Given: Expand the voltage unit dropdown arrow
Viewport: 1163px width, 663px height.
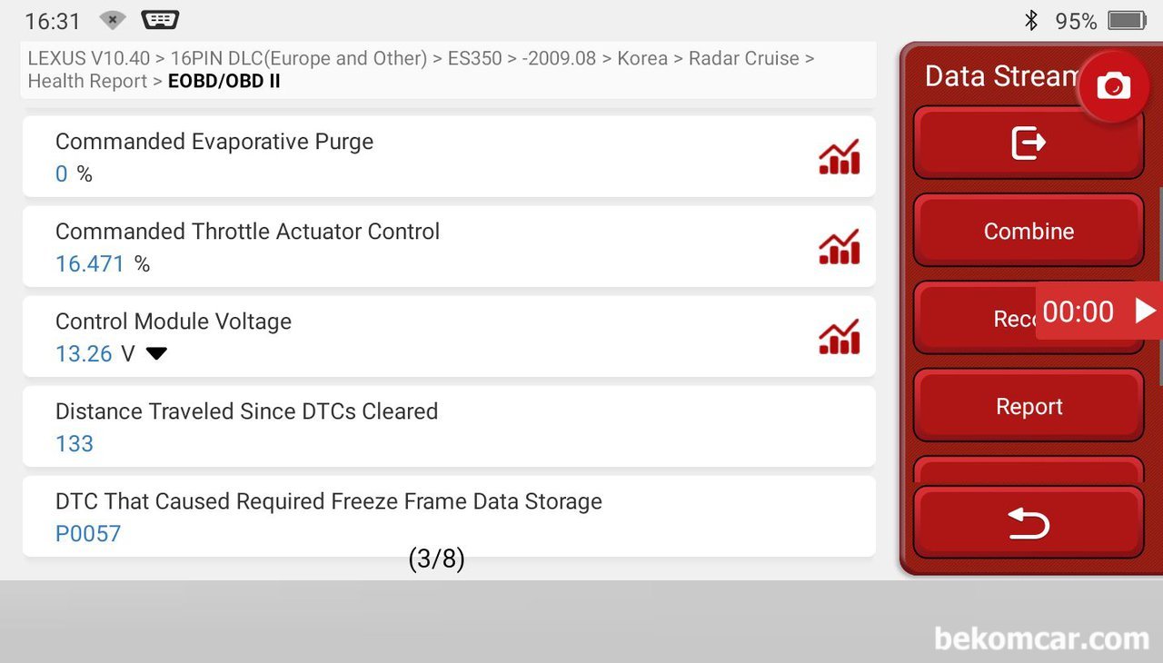Looking at the screenshot, I should coord(157,353).
